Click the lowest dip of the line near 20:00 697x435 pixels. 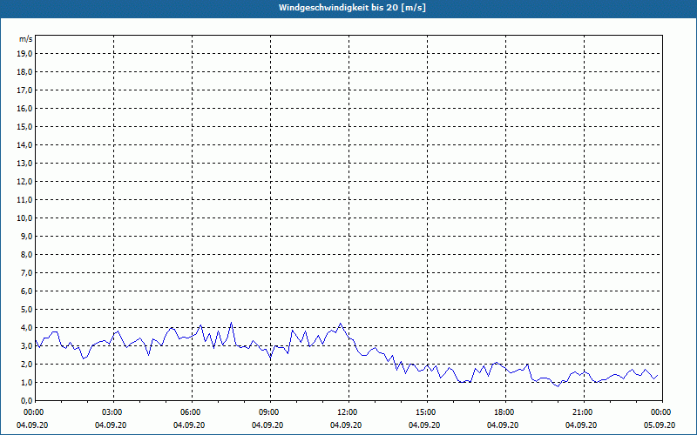pos(558,386)
